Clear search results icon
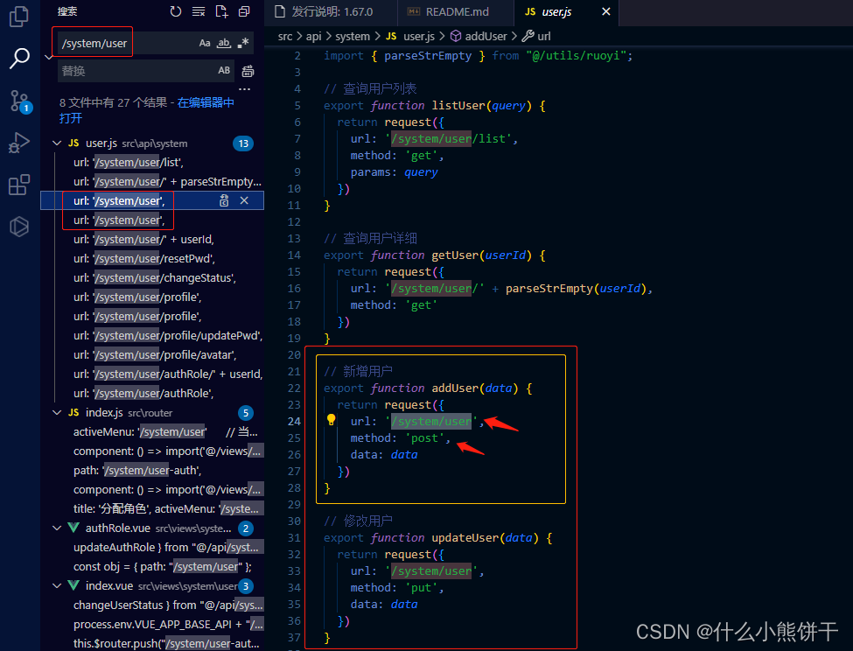Screen dimensions: 853x651 point(199,11)
